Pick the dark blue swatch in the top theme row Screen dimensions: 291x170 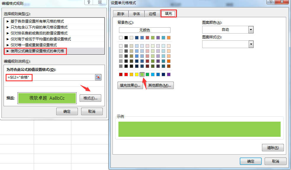click(x=137, y=38)
